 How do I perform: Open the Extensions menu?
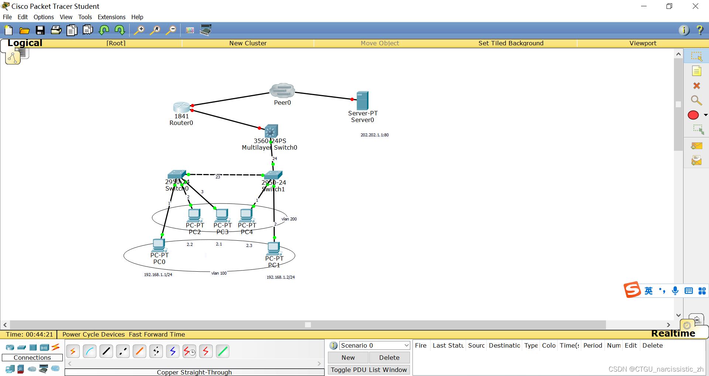coord(111,17)
